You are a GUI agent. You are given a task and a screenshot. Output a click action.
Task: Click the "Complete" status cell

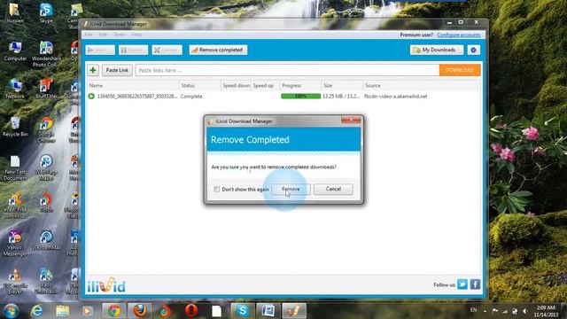point(191,97)
